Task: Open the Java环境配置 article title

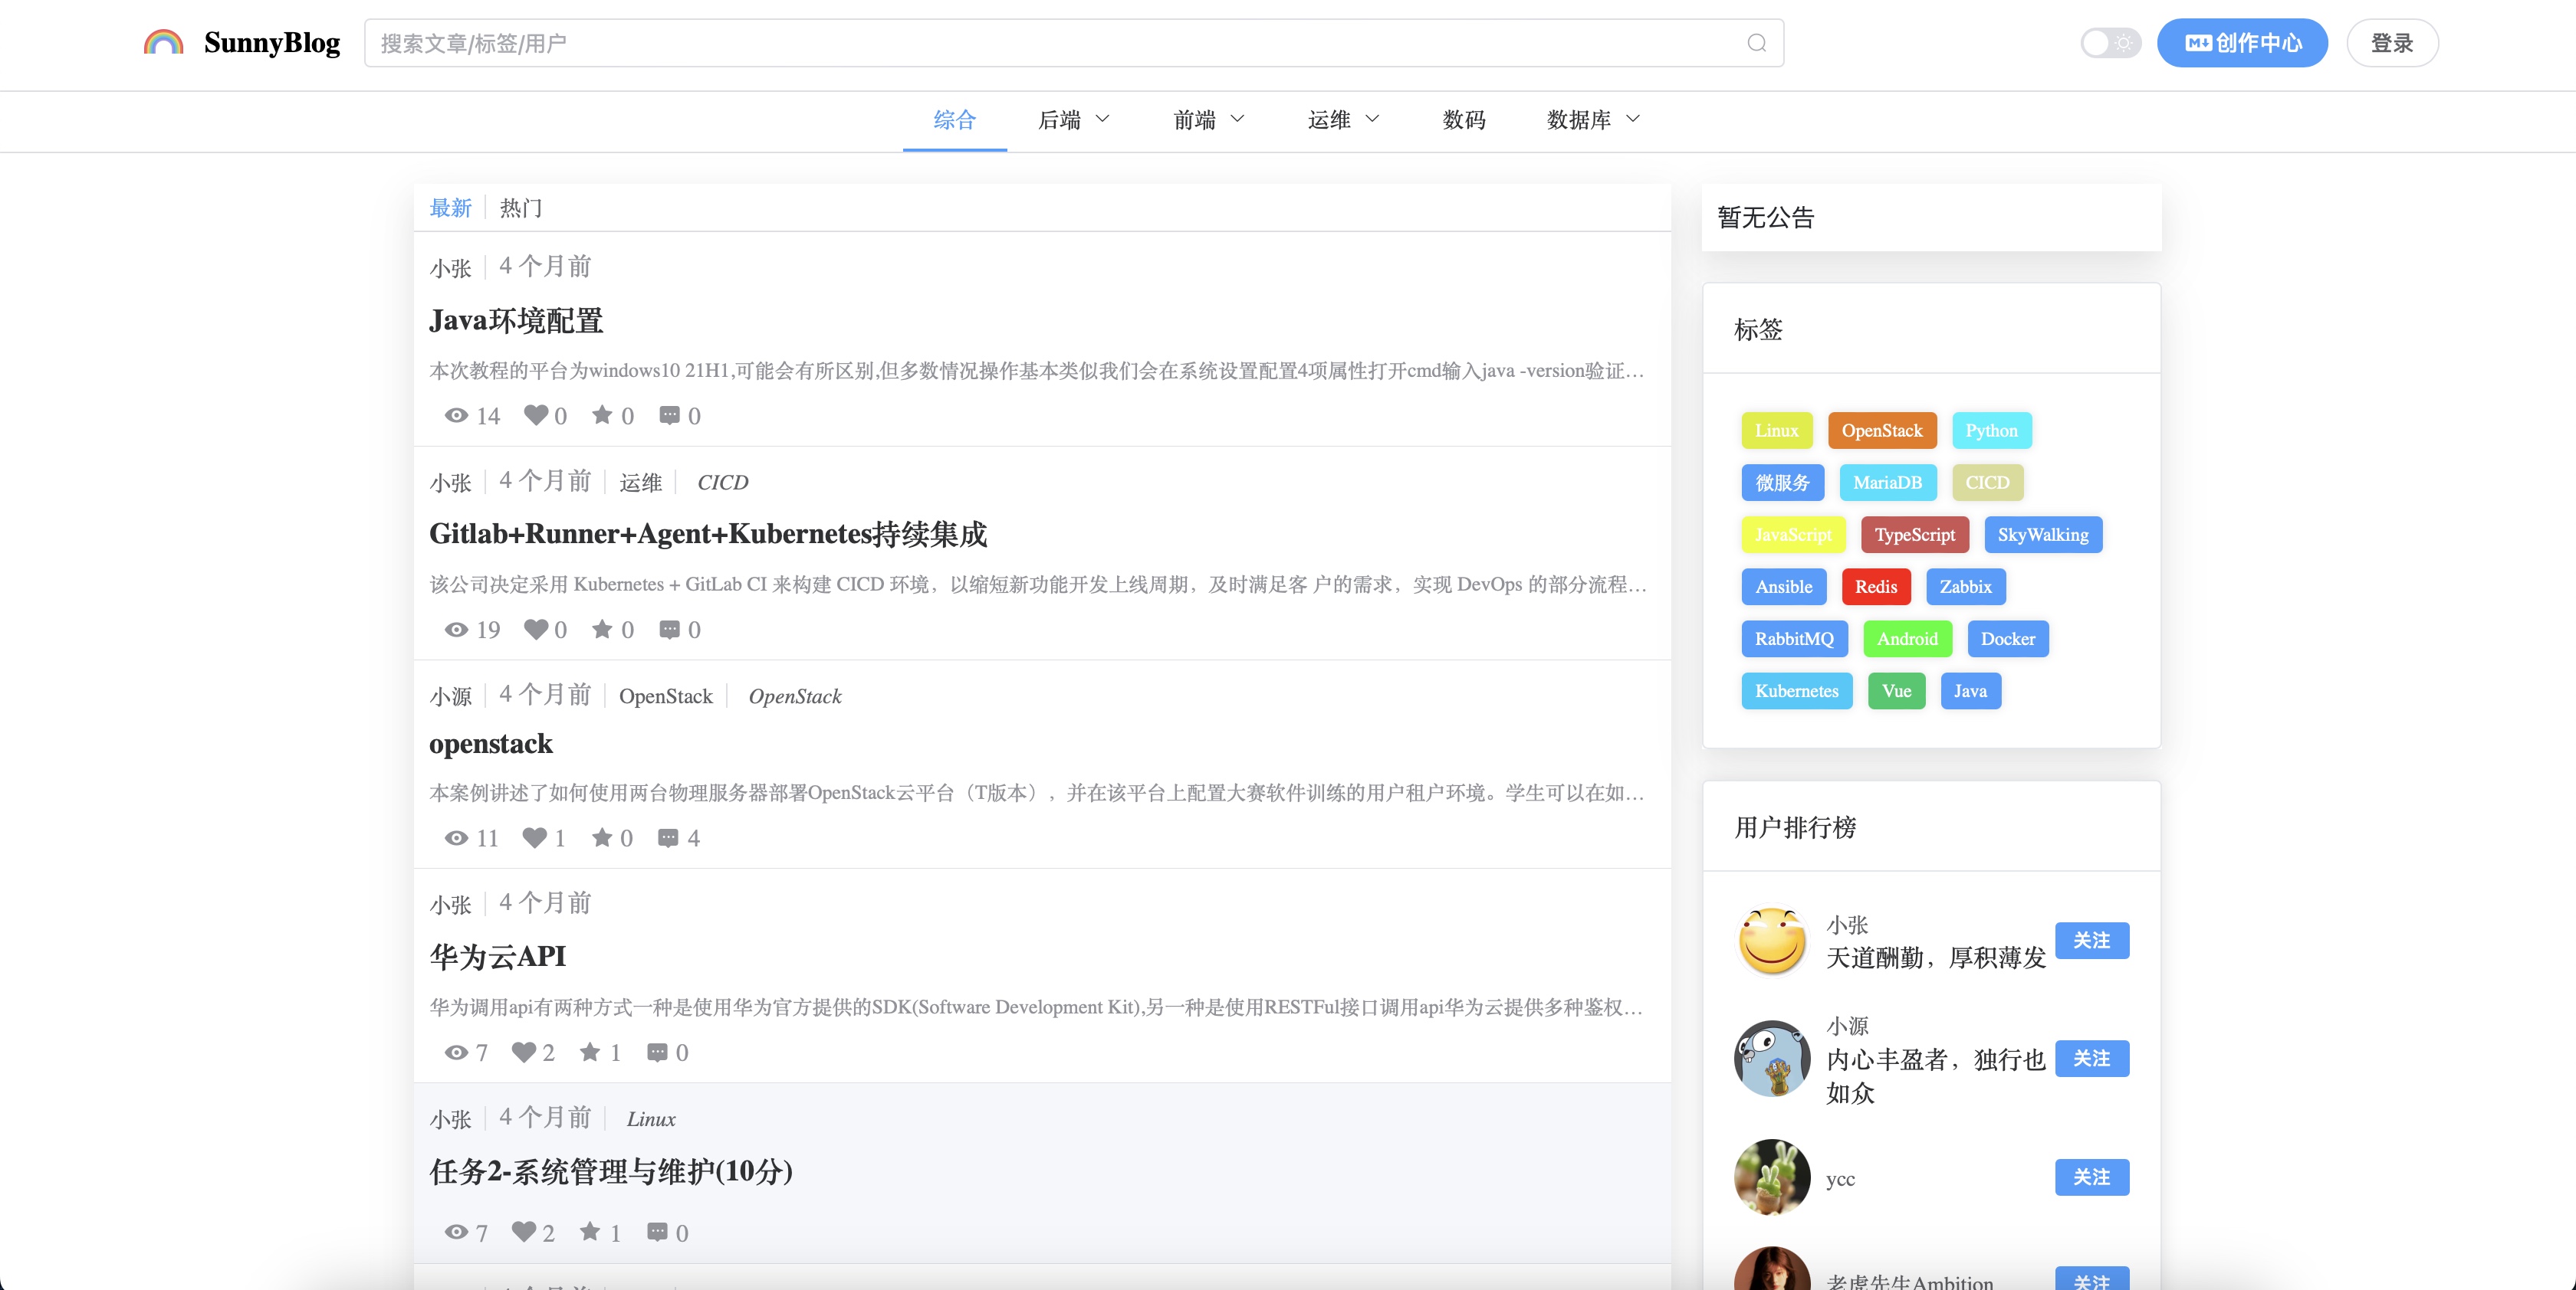Action: coord(516,321)
